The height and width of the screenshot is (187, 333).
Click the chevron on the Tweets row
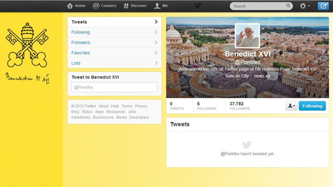[156, 22]
